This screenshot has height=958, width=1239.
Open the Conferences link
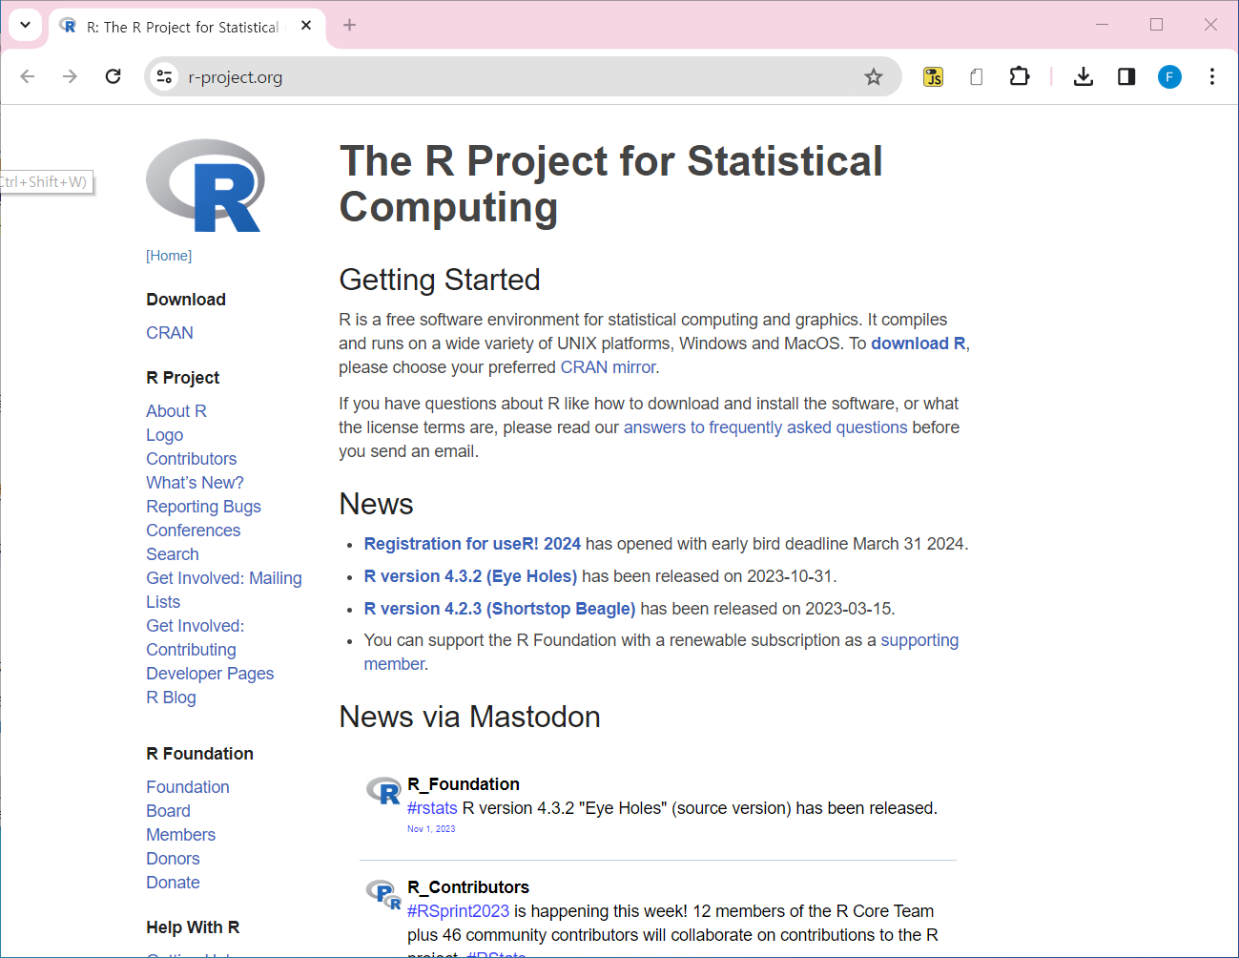tap(194, 531)
